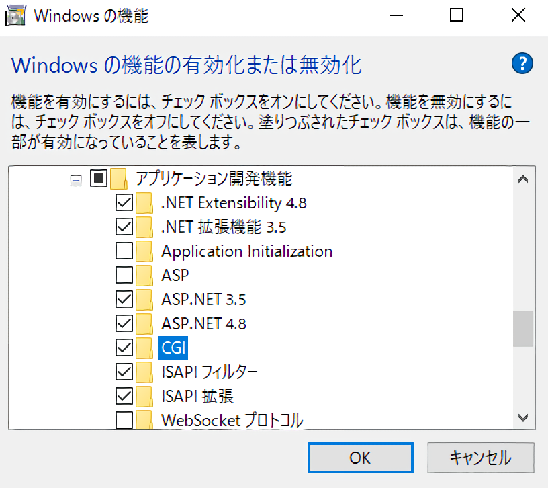The width and height of the screenshot is (548, 488).
Task: Click the キャンセル button
Action: [x=480, y=458]
